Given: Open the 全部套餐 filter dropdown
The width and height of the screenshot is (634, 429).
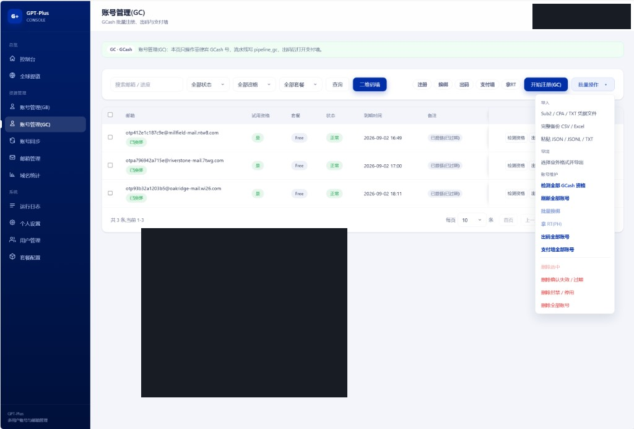Looking at the screenshot, I should coord(301,84).
